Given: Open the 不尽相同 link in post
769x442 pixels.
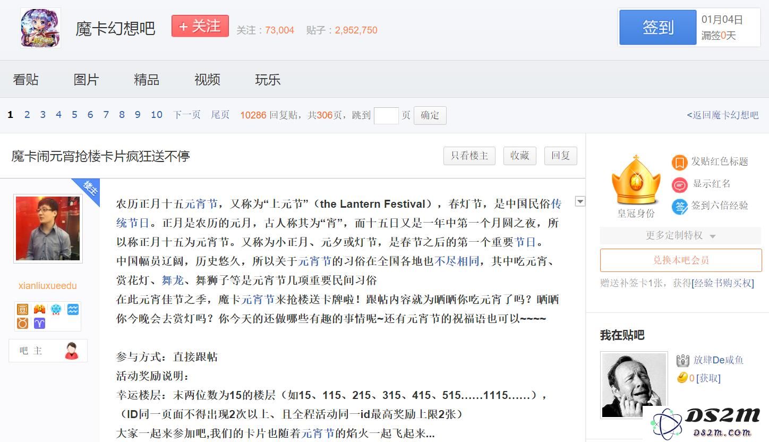Looking at the screenshot, I should click(457, 261).
